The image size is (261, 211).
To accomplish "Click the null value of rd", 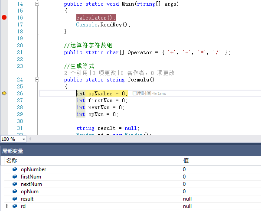I will click(187, 206).
